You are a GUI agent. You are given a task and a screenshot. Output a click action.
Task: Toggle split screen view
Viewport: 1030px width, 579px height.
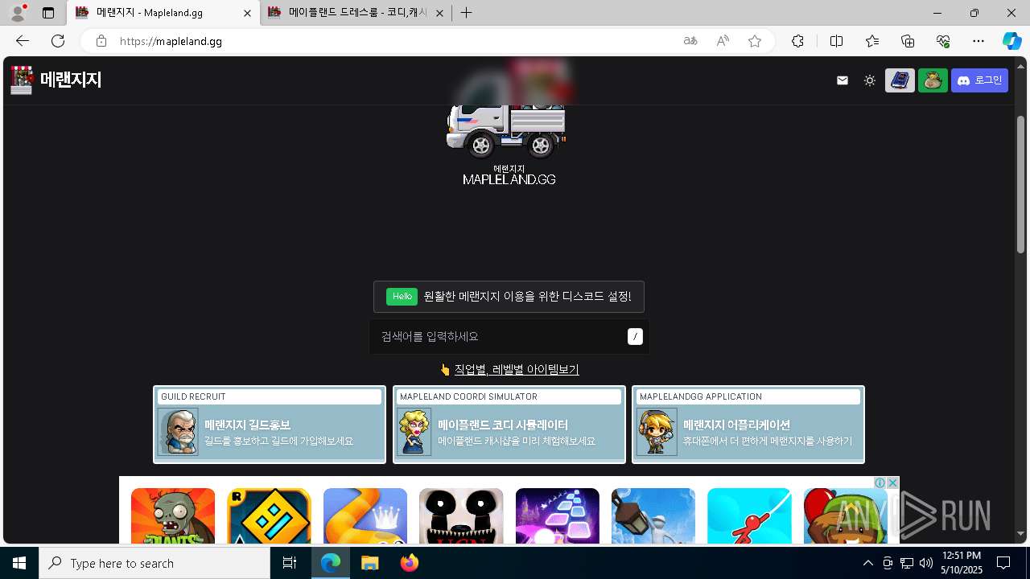[836, 41]
